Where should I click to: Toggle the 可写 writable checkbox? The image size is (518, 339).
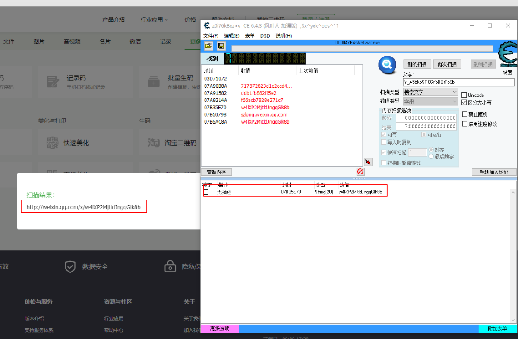click(384, 135)
